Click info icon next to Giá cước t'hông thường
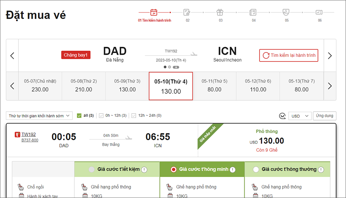This screenshot has width=346, height=198. coord(321,170)
